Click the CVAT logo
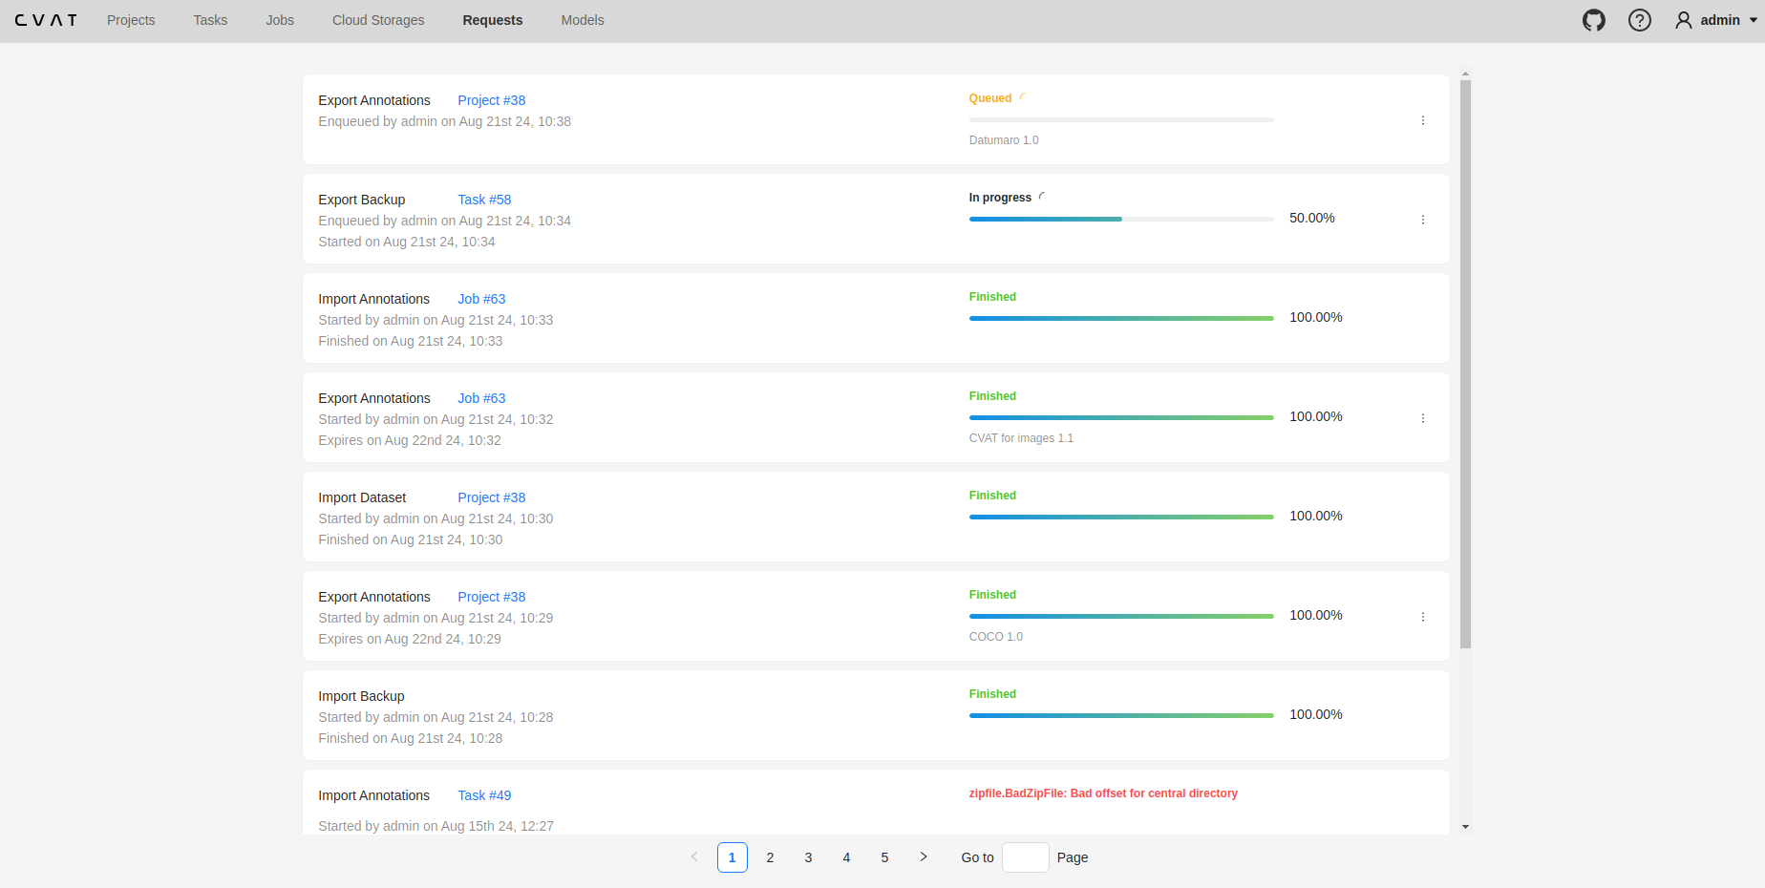 coord(46,20)
